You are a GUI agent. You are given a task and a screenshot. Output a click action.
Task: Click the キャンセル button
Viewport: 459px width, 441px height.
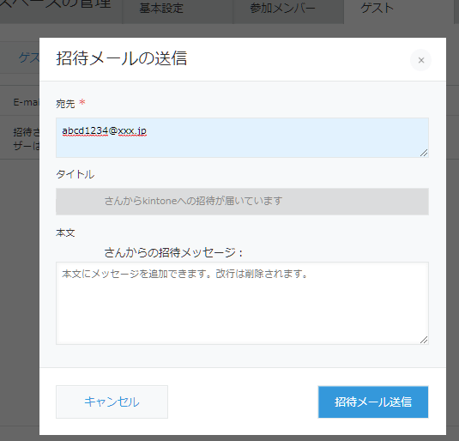coord(112,402)
